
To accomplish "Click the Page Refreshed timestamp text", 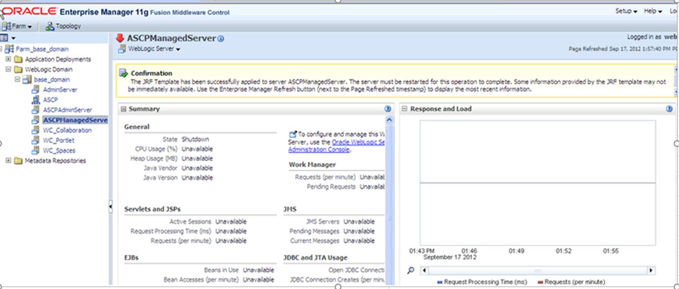I will click(623, 49).
